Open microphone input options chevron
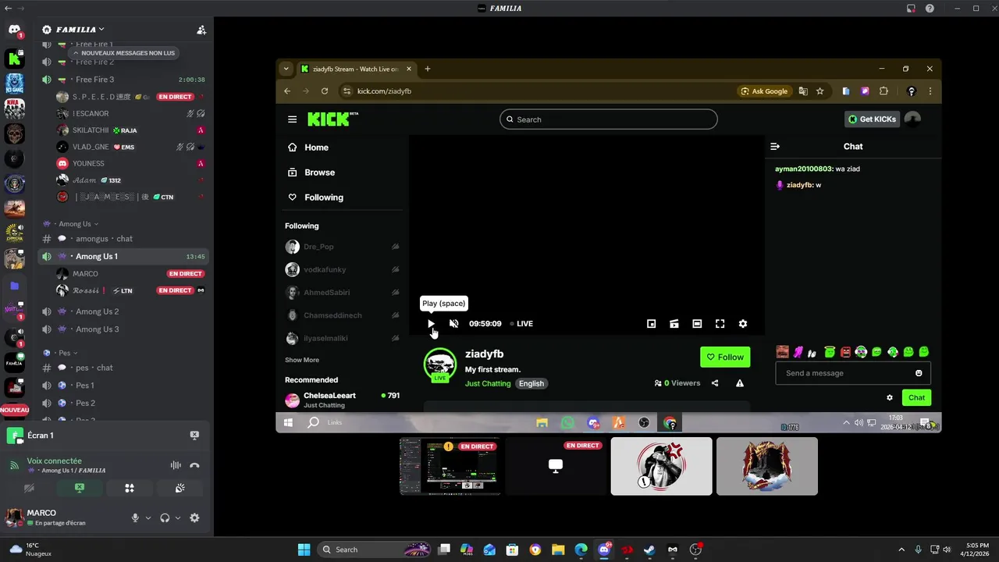The image size is (999, 562). [148, 518]
